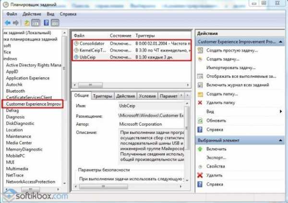This screenshot has width=288, height=203.
Task: Switch to the Общие tab
Action: 82,96
